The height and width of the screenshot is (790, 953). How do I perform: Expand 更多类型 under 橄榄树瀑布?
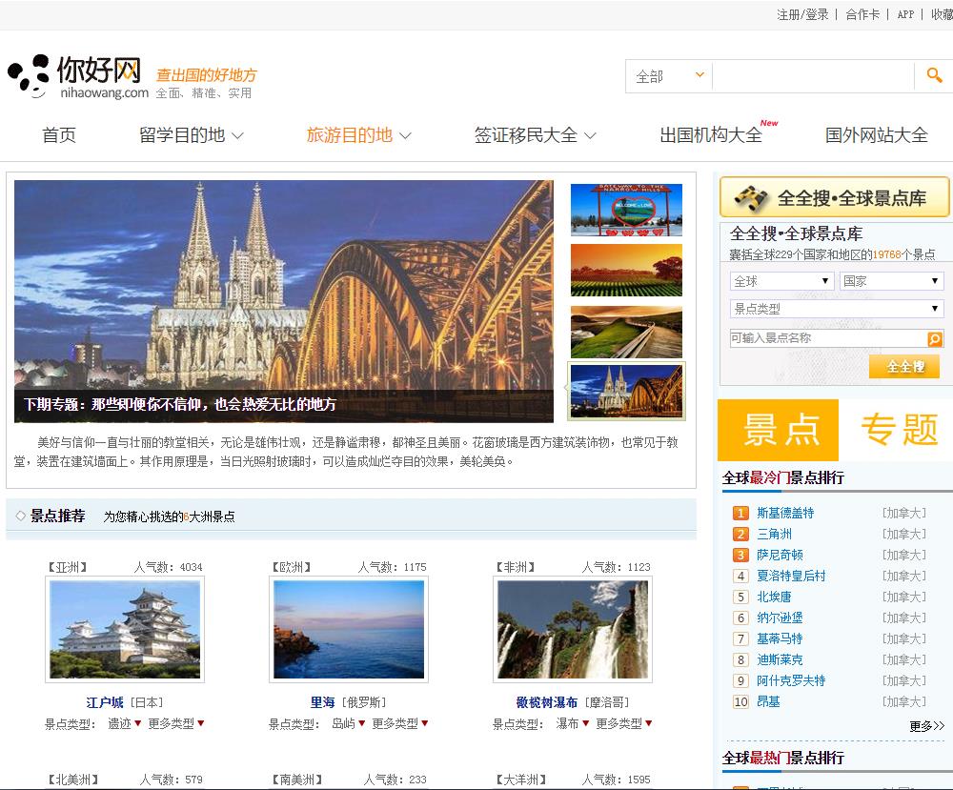click(x=623, y=723)
